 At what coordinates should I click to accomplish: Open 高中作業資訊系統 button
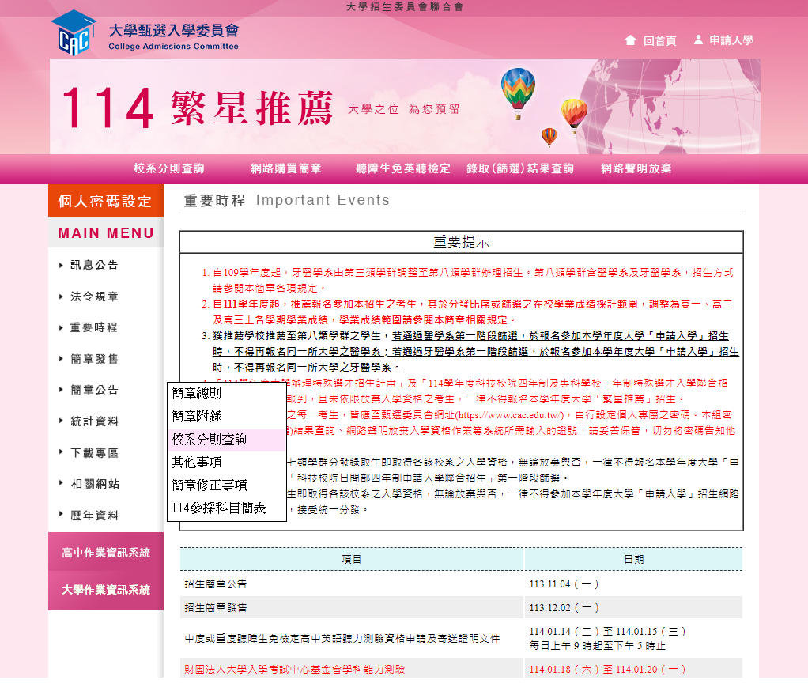pyautogui.click(x=106, y=553)
